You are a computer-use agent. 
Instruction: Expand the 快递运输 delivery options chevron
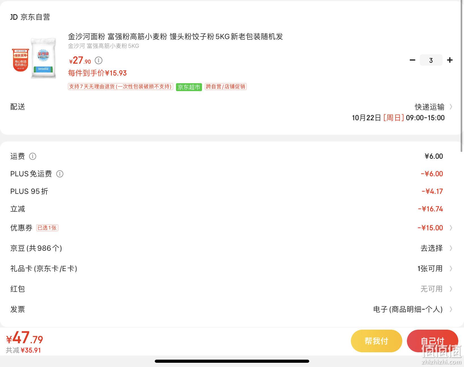click(x=451, y=107)
